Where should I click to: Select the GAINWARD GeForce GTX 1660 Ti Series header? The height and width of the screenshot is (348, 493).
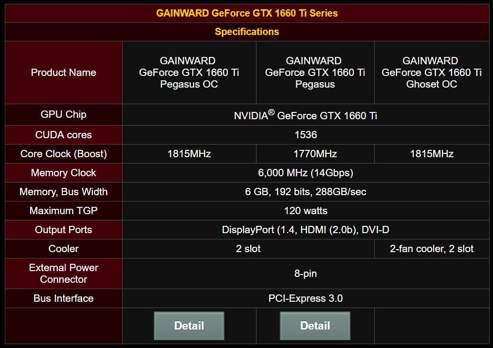tap(246, 13)
